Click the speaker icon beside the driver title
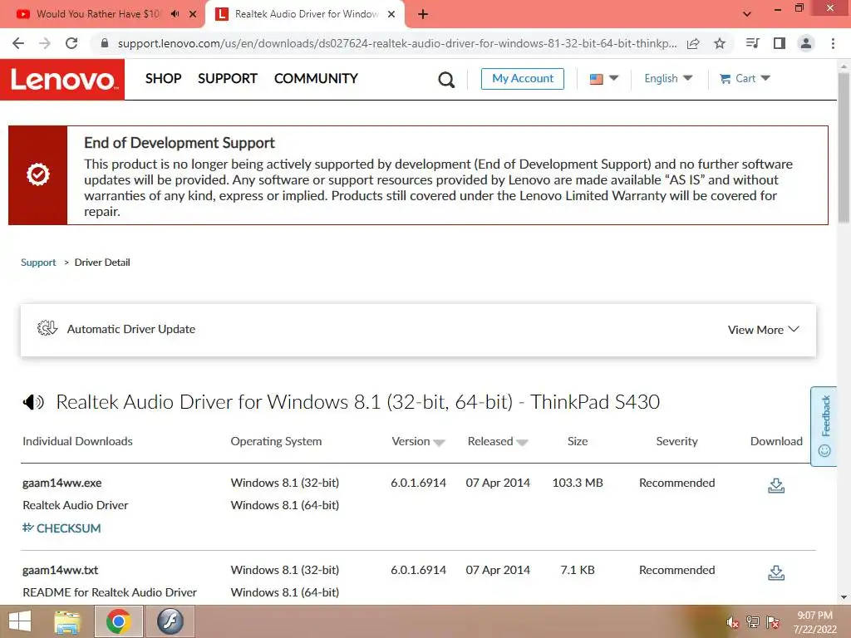 point(33,402)
